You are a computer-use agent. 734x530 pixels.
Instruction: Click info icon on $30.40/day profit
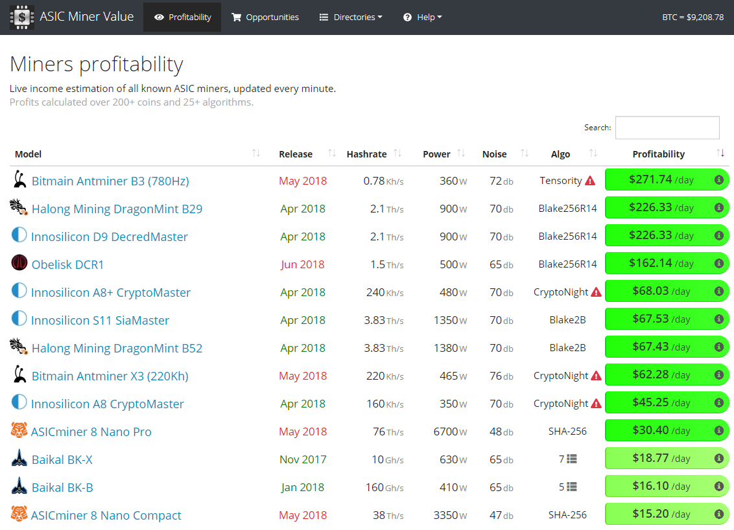[719, 430]
